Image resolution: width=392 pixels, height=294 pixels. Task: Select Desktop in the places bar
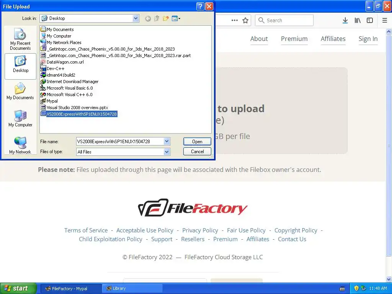point(20,66)
